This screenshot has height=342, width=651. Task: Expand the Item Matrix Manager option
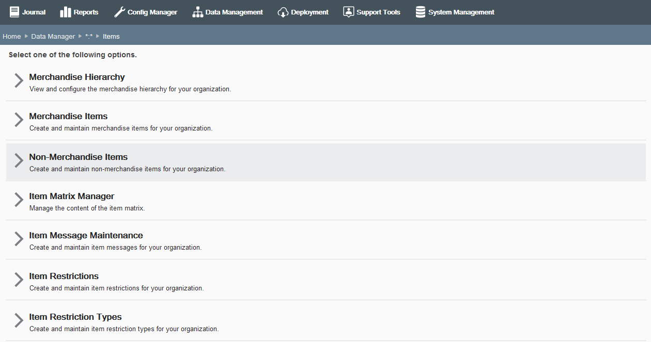coord(19,200)
